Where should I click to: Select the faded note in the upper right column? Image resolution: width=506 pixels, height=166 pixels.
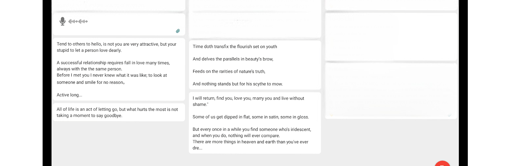click(x=391, y=37)
